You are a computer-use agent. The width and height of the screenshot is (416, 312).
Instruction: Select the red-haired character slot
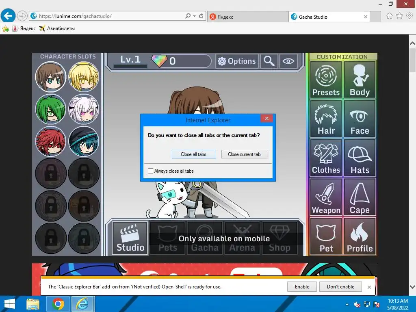(x=51, y=141)
